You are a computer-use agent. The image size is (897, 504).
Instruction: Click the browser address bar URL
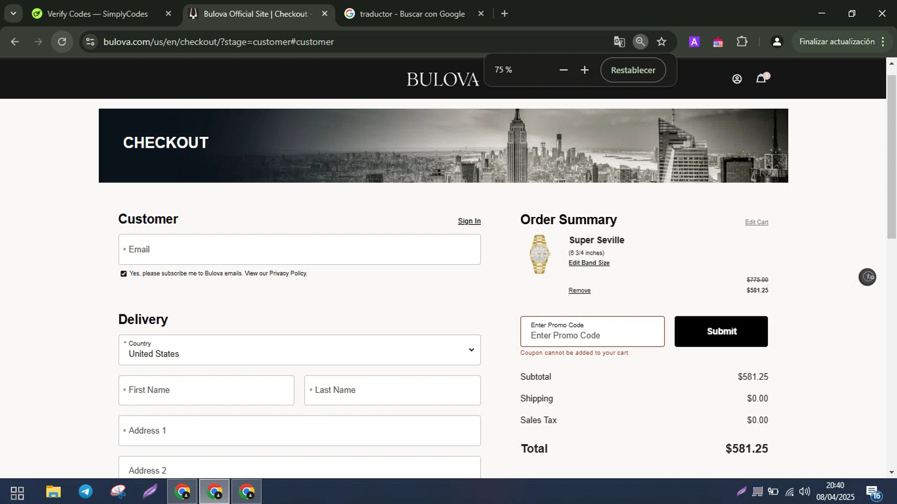pyautogui.click(x=219, y=42)
